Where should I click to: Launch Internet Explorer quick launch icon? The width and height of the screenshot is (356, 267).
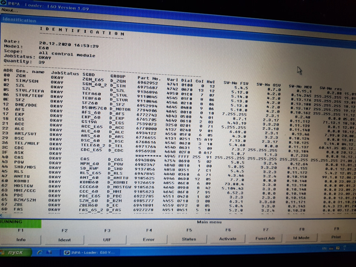(x=40, y=252)
